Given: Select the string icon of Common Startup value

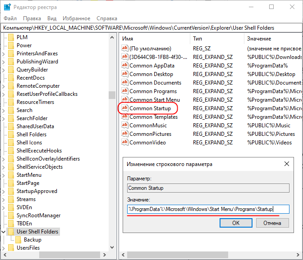Looking at the screenshot, I should point(124,108).
